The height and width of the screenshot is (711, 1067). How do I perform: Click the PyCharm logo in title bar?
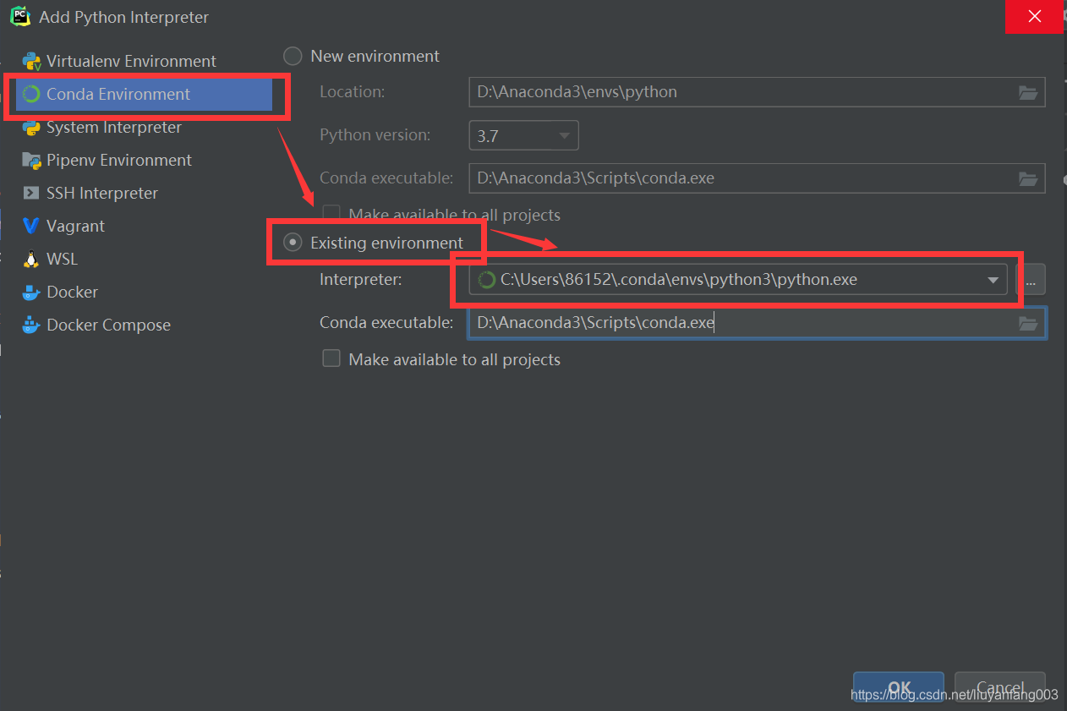click(x=20, y=16)
